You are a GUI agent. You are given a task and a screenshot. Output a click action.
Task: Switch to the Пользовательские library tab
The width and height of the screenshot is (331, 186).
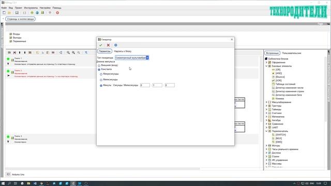(x=292, y=53)
